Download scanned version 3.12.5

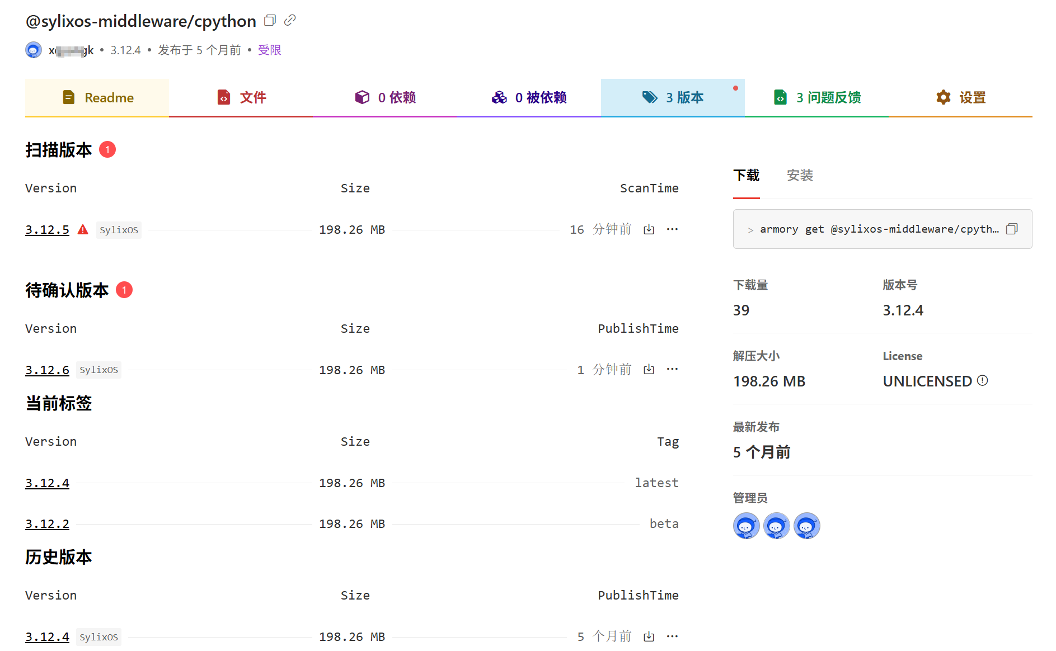coord(649,229)
